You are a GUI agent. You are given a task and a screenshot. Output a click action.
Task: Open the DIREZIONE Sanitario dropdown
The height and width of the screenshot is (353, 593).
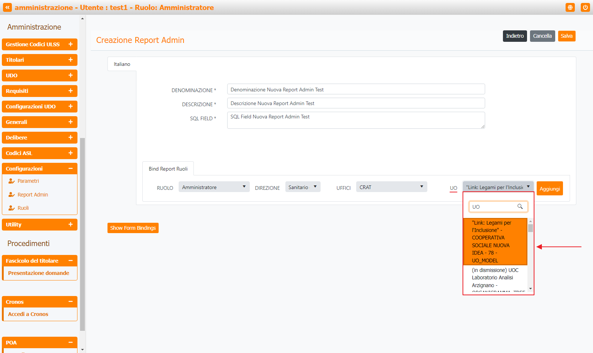tap(302, 187)
